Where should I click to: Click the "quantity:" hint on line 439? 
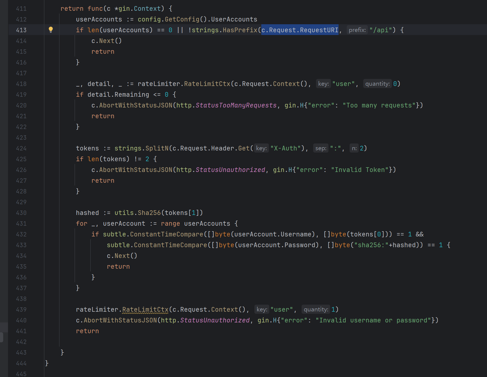[316, 309]
